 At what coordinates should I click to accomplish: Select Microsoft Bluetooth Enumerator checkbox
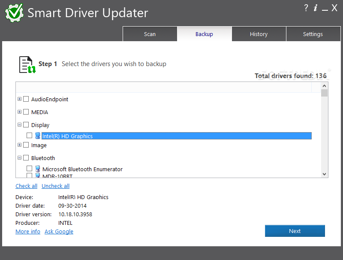tap(29, 169)
